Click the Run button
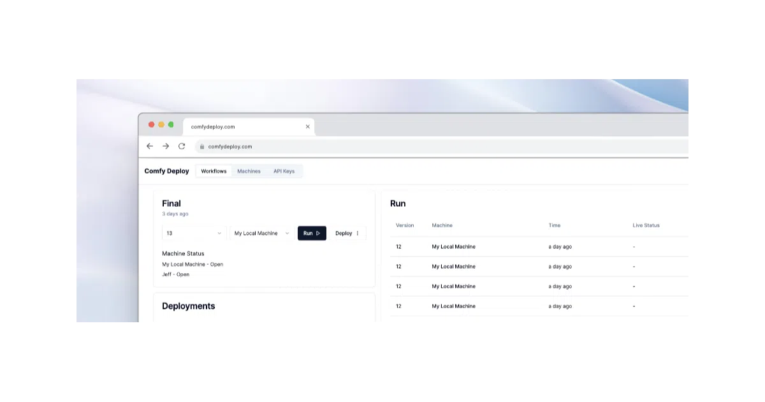Image resolution: width=765 pixels, height=402 pixels. 312,233
